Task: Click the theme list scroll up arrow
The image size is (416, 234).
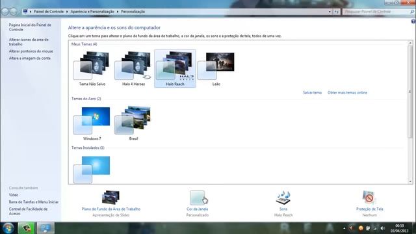Action: (410, 43)
